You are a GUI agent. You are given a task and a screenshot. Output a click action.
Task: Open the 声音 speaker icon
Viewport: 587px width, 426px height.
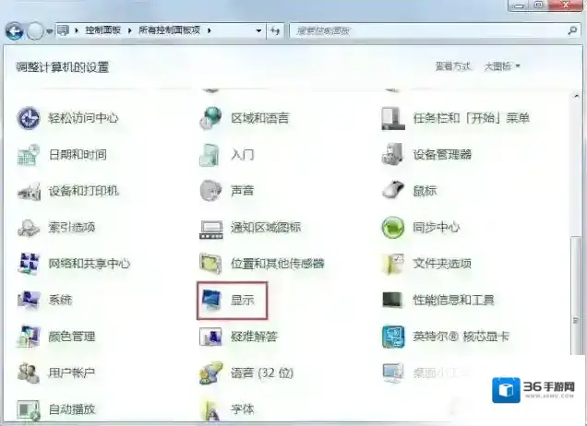coord(210,191)
